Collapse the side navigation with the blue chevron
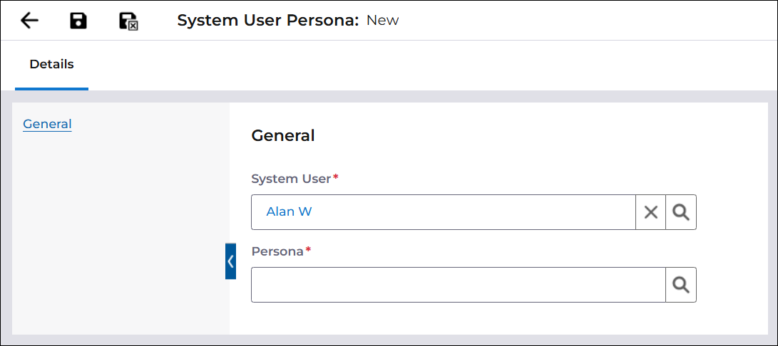This screenshot has width=778, height=346. click(x=230, y=261)
